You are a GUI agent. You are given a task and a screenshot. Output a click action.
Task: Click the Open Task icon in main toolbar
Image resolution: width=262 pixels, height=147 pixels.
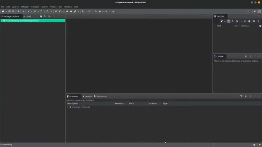[71, 11]
